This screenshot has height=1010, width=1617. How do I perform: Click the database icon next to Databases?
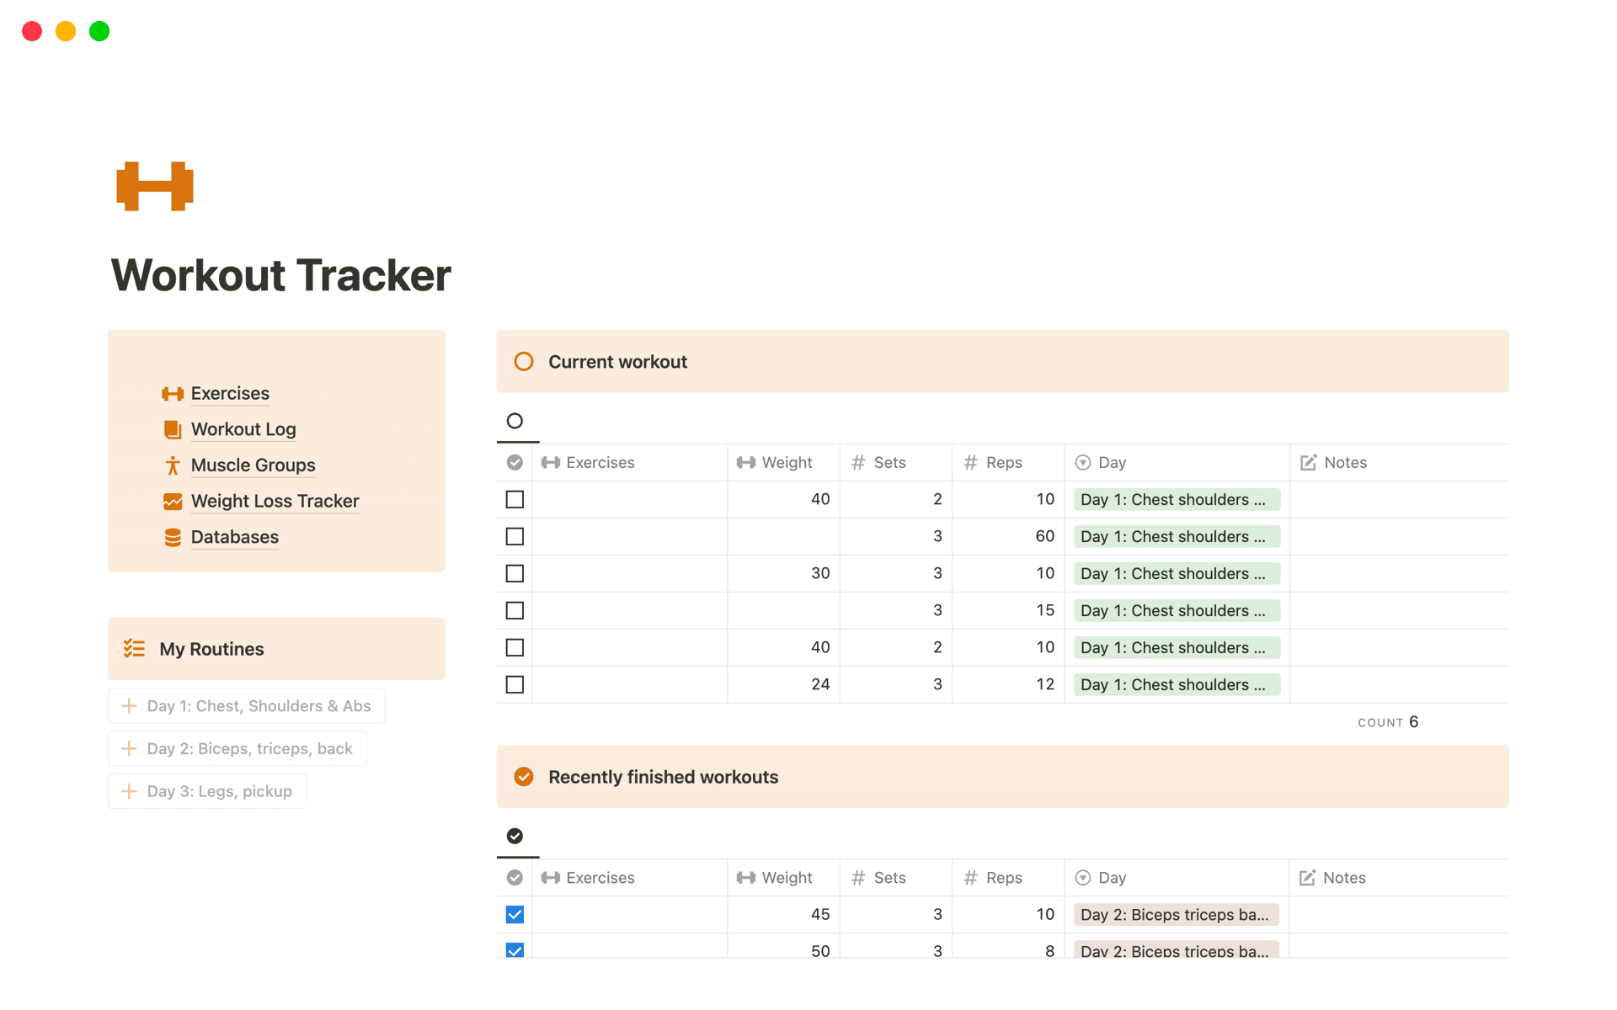(x=172, y=536)
